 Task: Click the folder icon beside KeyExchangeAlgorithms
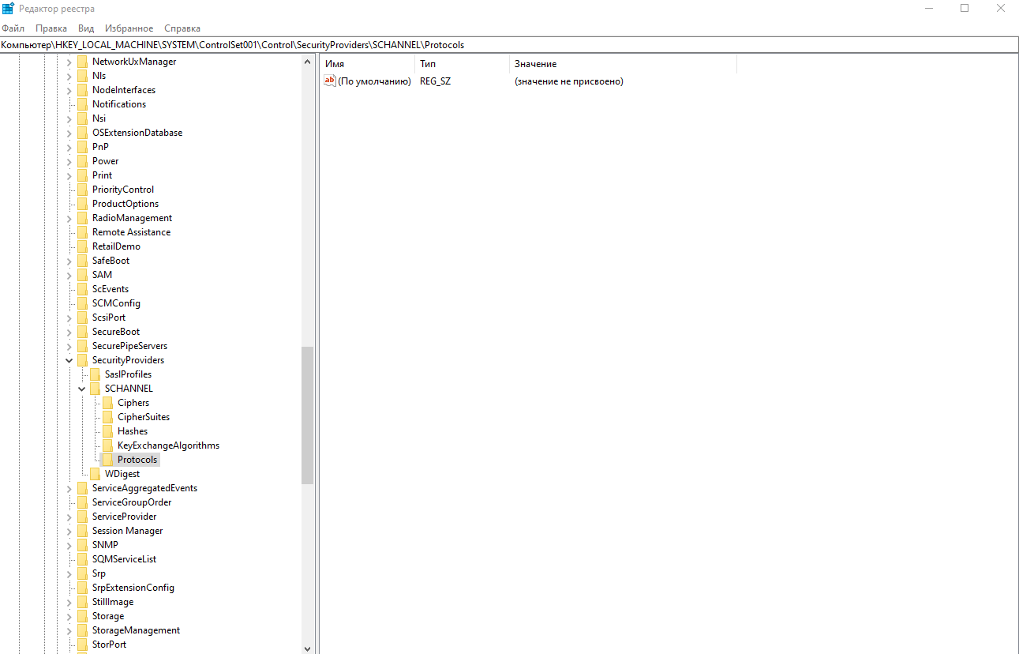108,445
